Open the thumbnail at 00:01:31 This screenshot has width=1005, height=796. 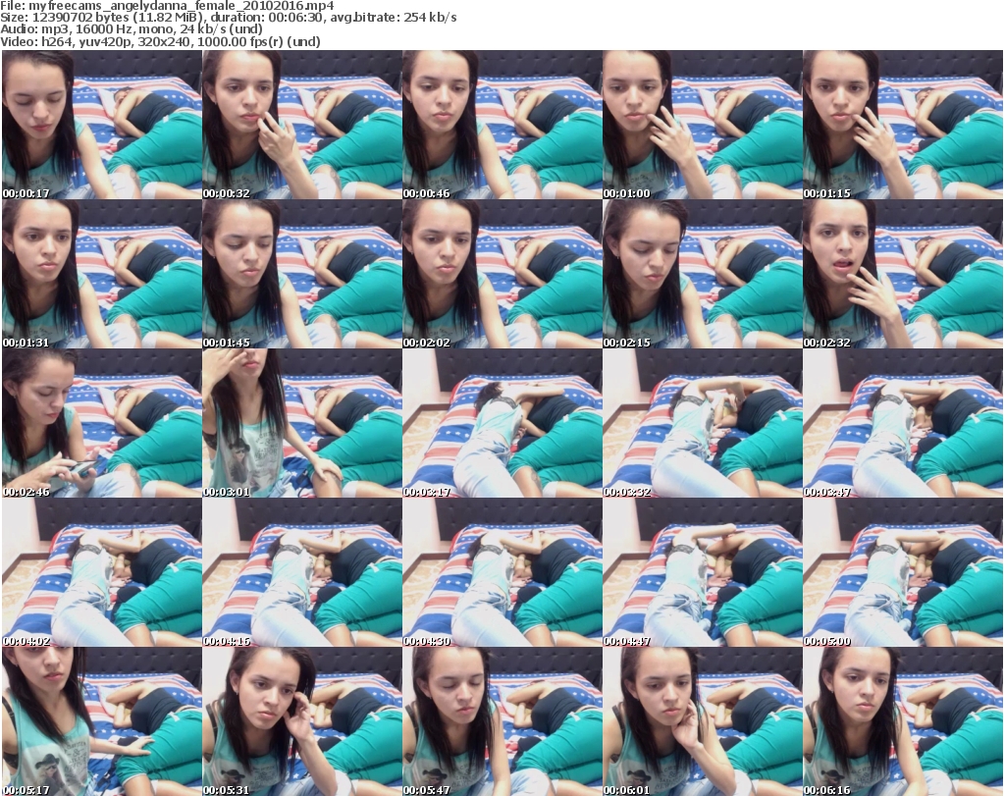pos(102,274)
